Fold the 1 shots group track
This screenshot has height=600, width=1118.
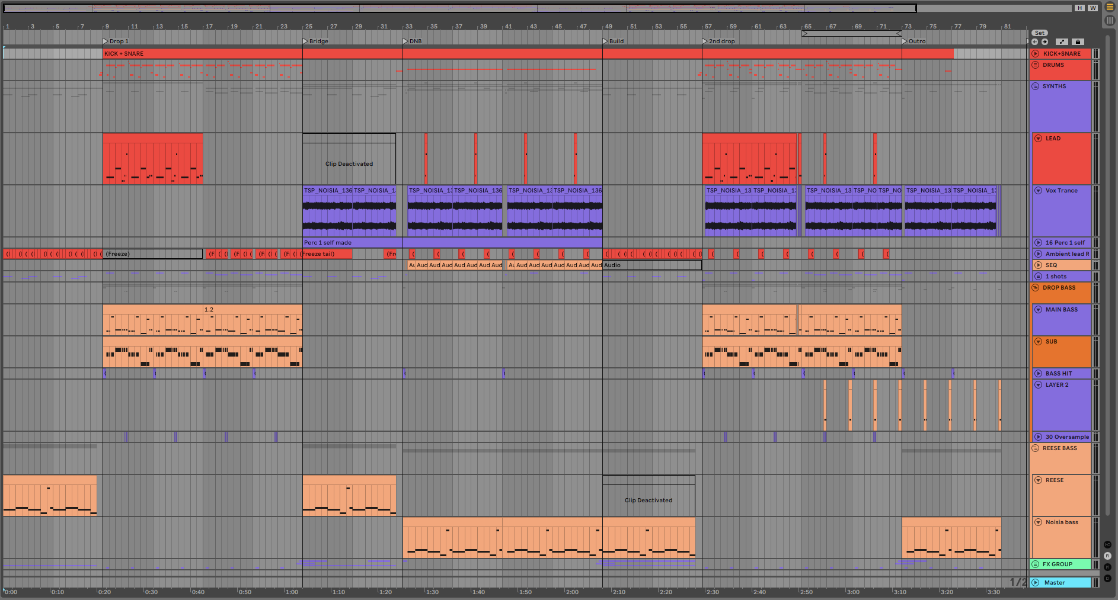(x=1038, y=276)
